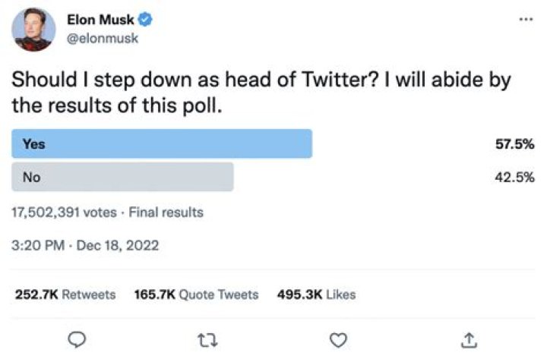This screenshot has width=547, height=362.
Task: Click the Final results label
Action: coord(166,212)
